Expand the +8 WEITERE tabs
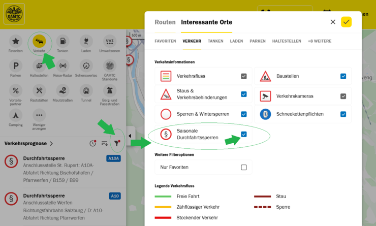Viewport: 376px width, 226px height. (320, 41)
